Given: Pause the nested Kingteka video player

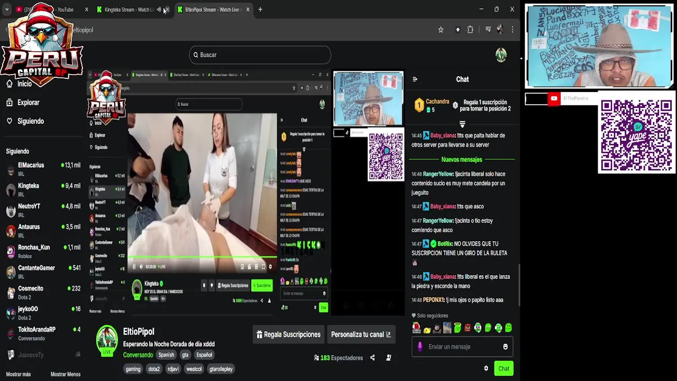Looking at the screenshot, I should 134,267.
